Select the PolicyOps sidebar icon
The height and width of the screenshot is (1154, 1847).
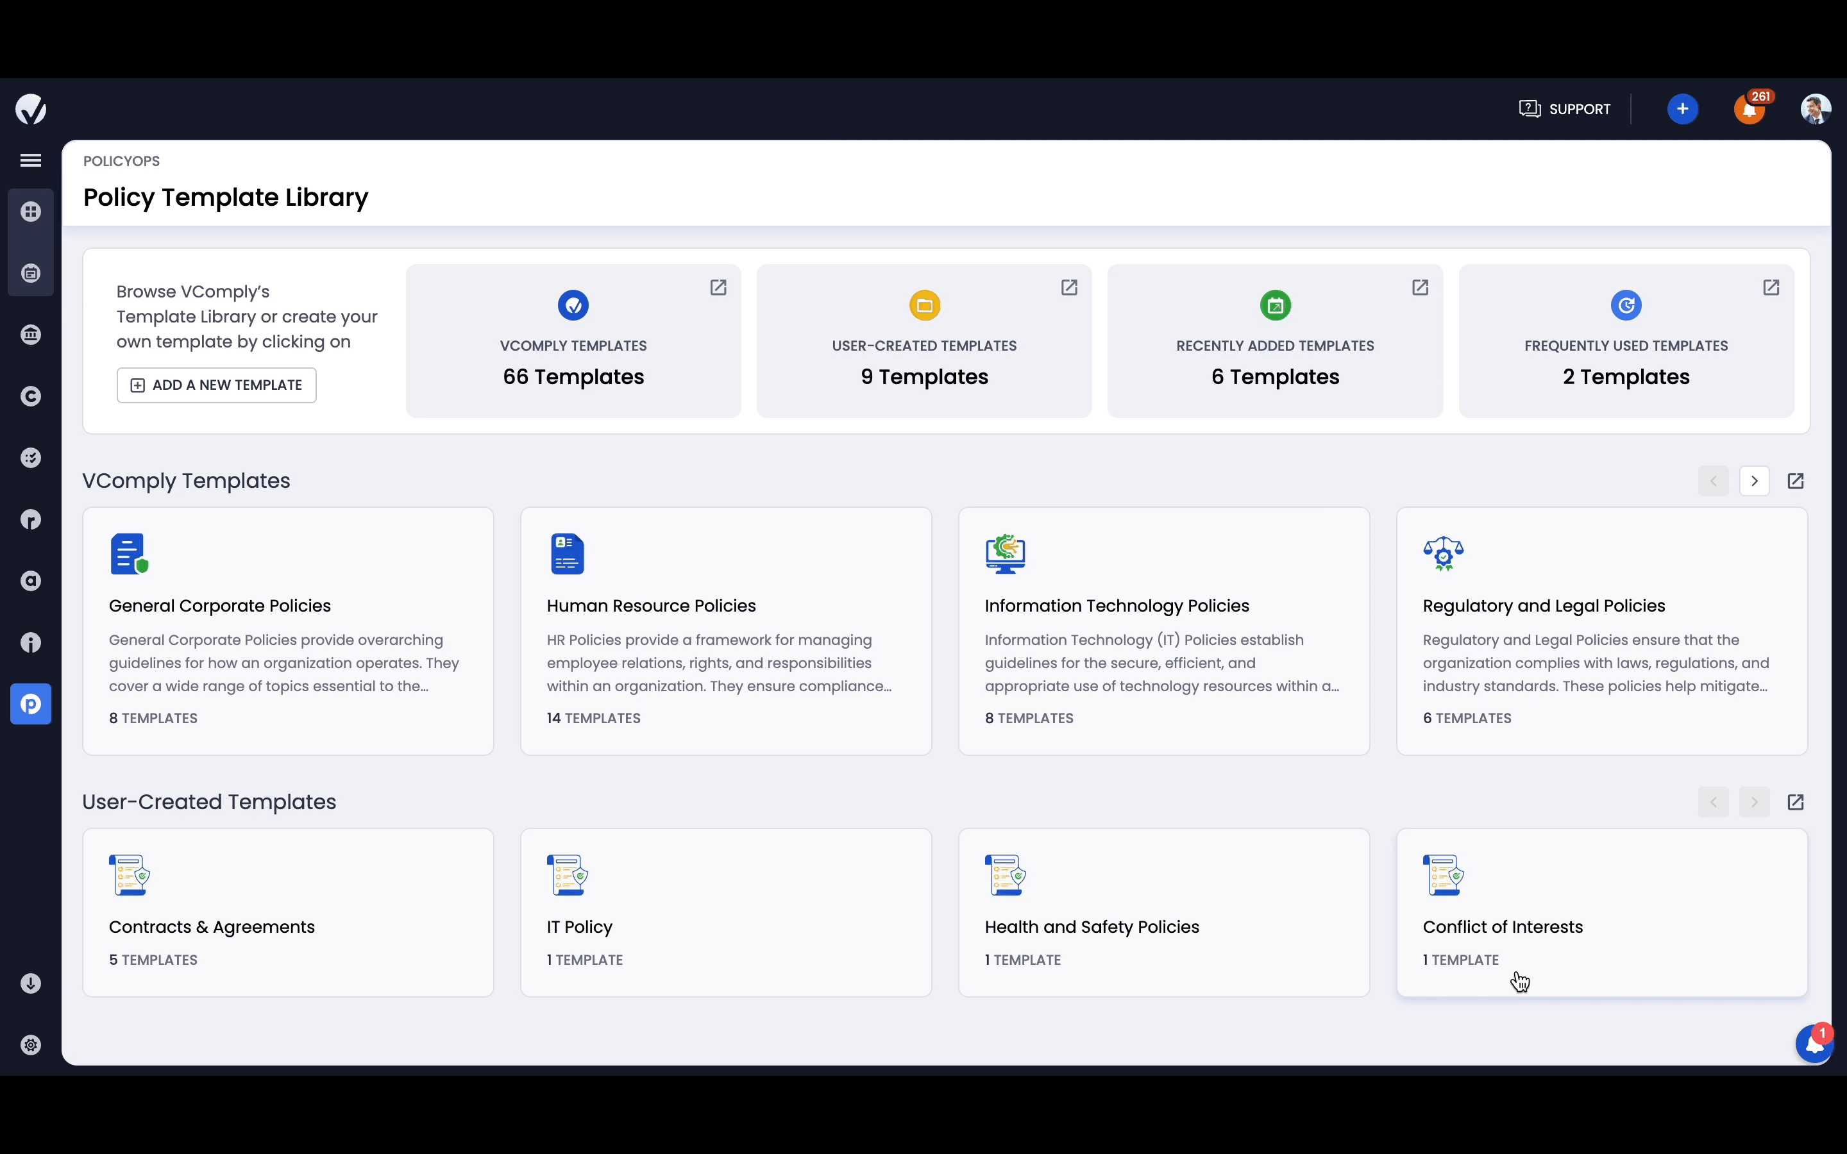coord(31,704)
